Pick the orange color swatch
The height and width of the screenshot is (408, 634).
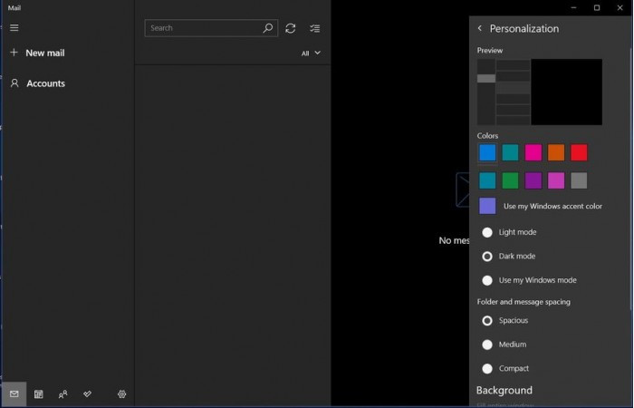tap(556, 152)
